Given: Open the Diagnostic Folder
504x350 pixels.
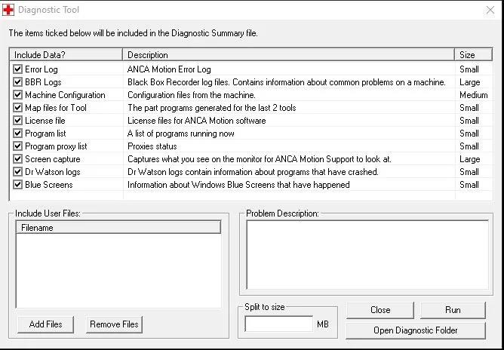Looking at the screenshot, I should click(x=416, y=330).
